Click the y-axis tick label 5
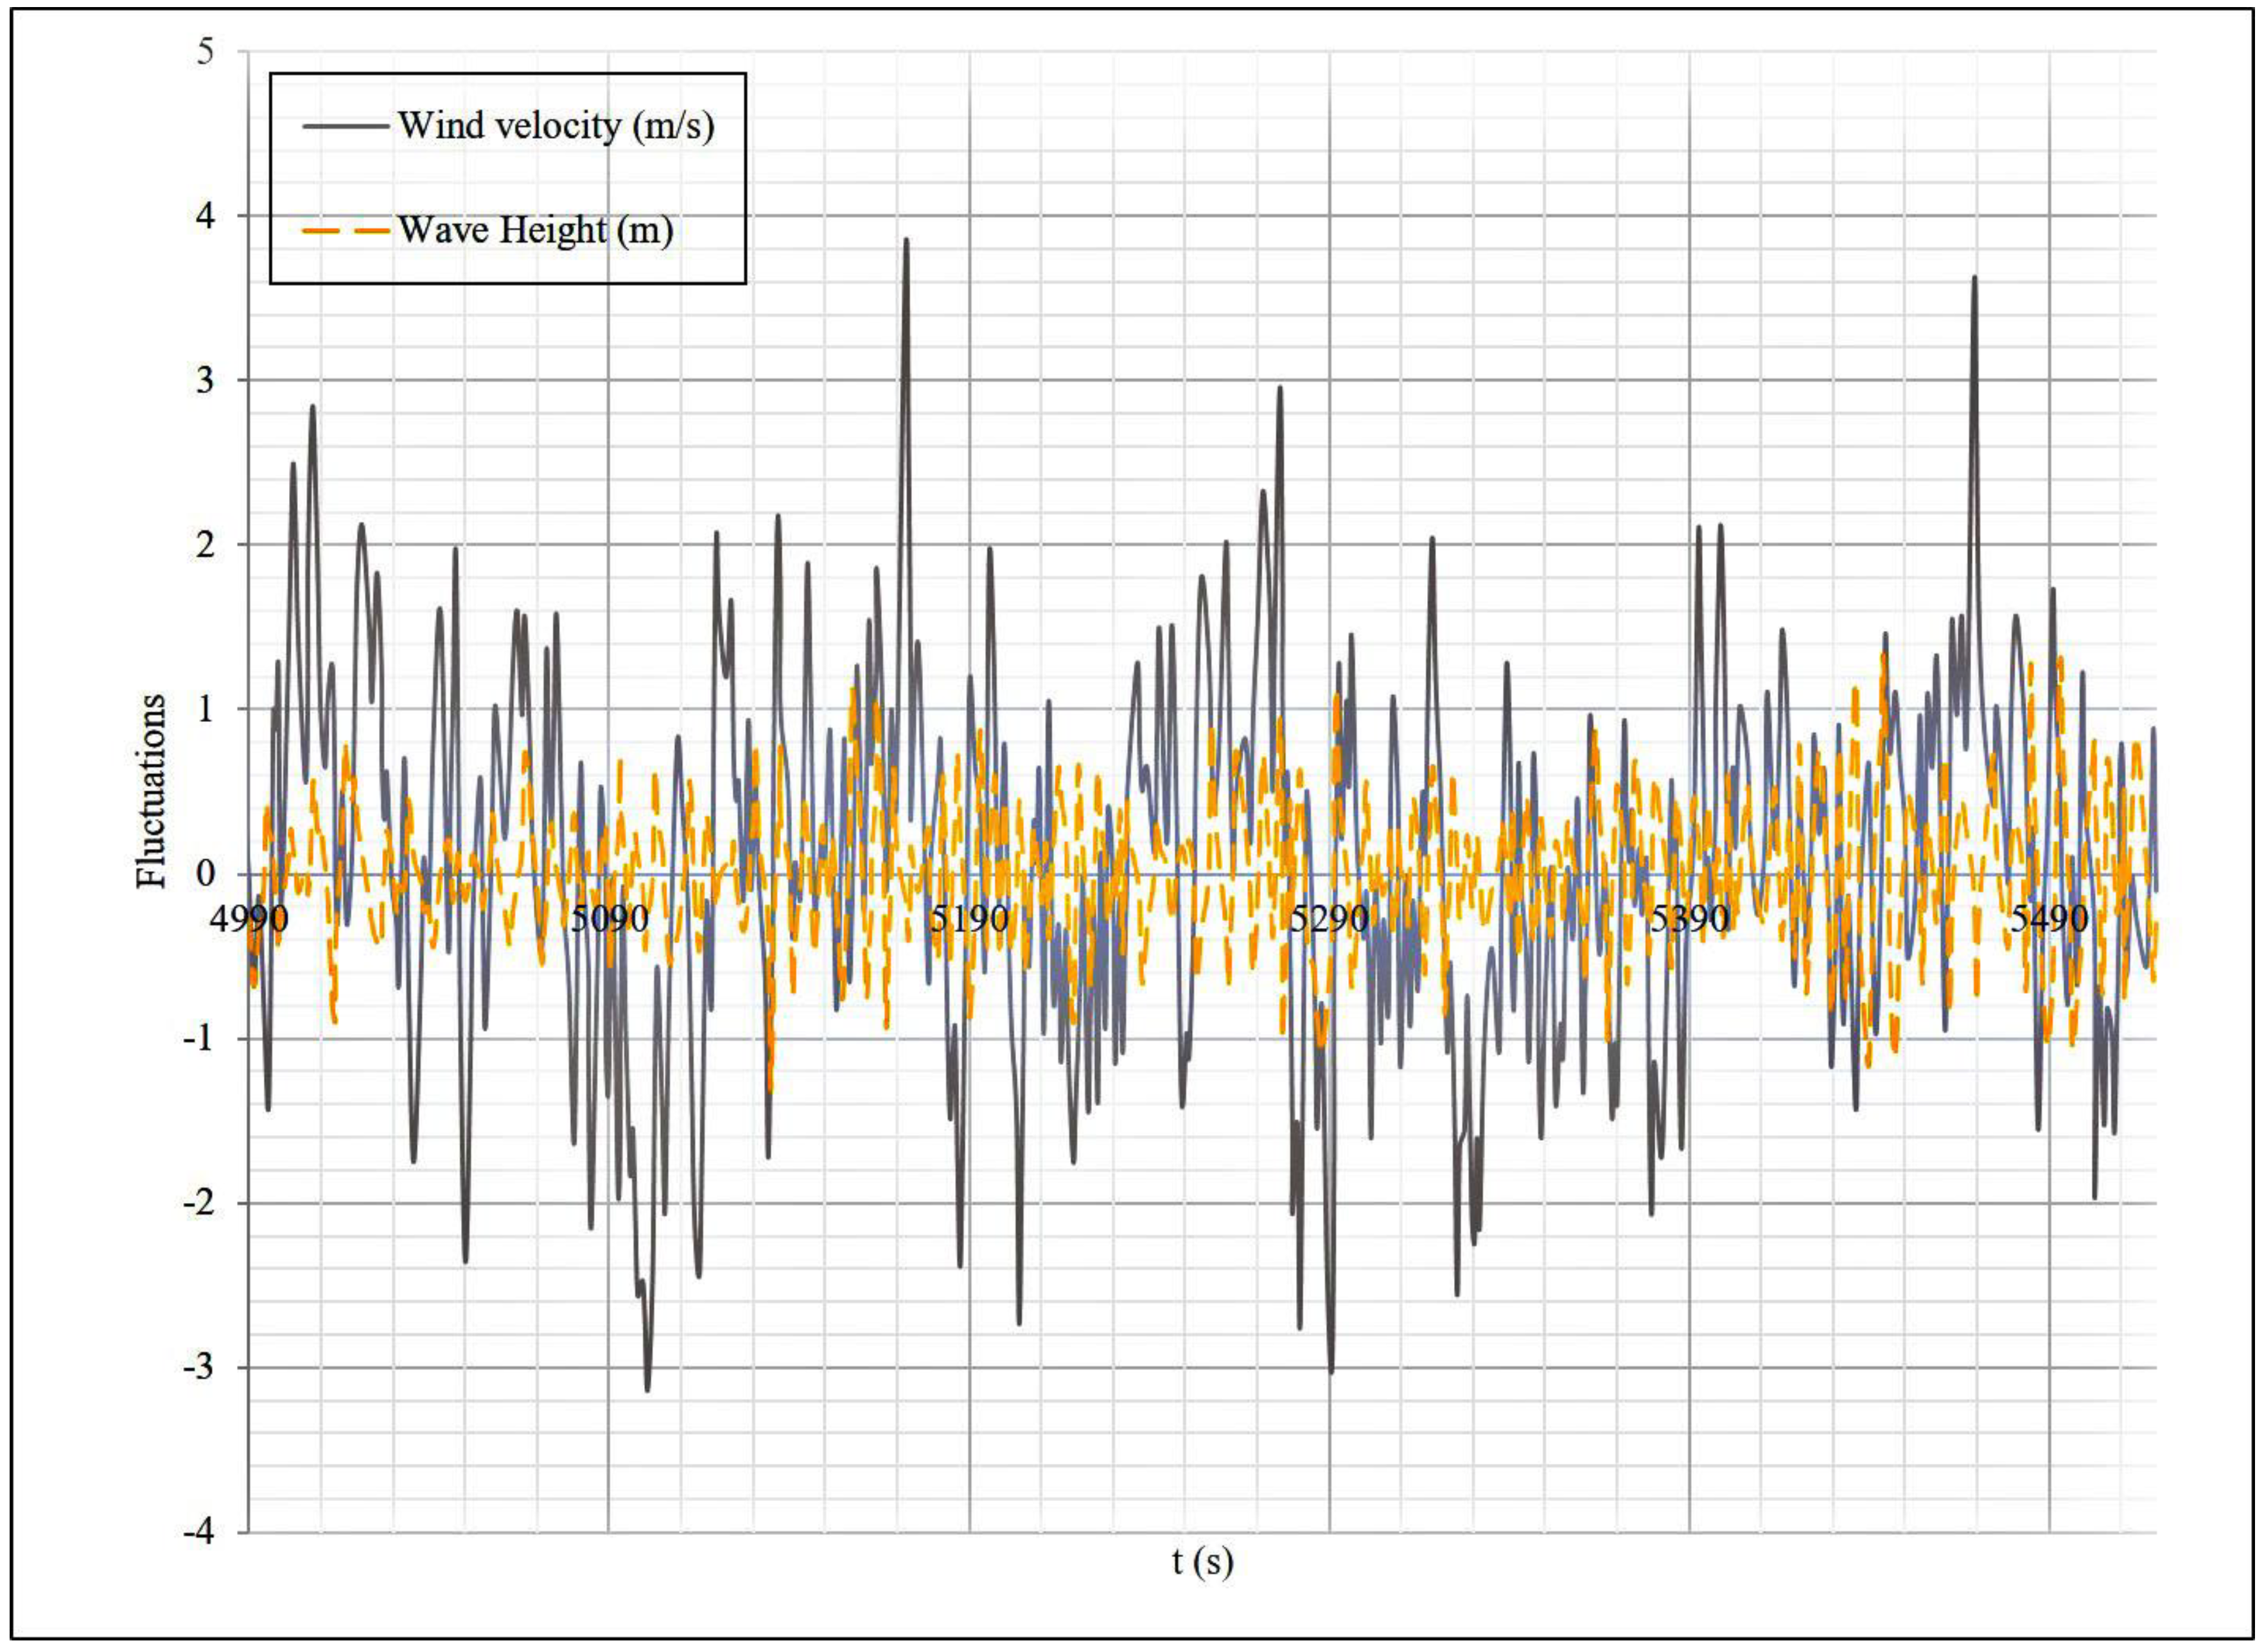Image resolution: width=2264 pixels, height=1652 pixels. (205, 52)
